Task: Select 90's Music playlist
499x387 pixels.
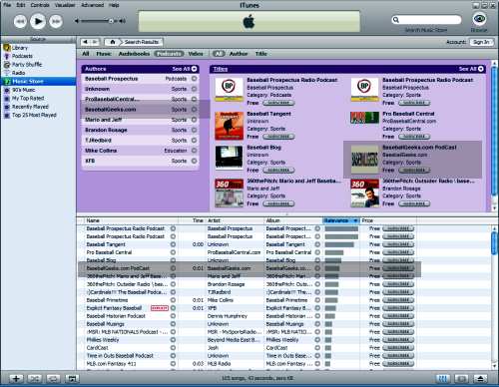Action: (23, 90)
